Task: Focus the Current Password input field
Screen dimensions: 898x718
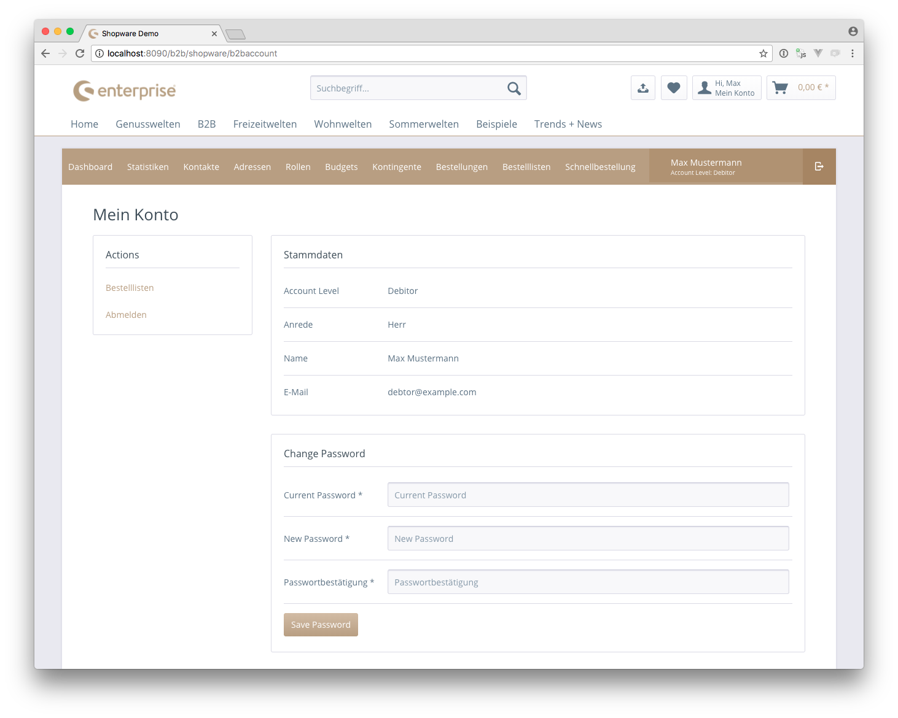Action: pos(588,495)
